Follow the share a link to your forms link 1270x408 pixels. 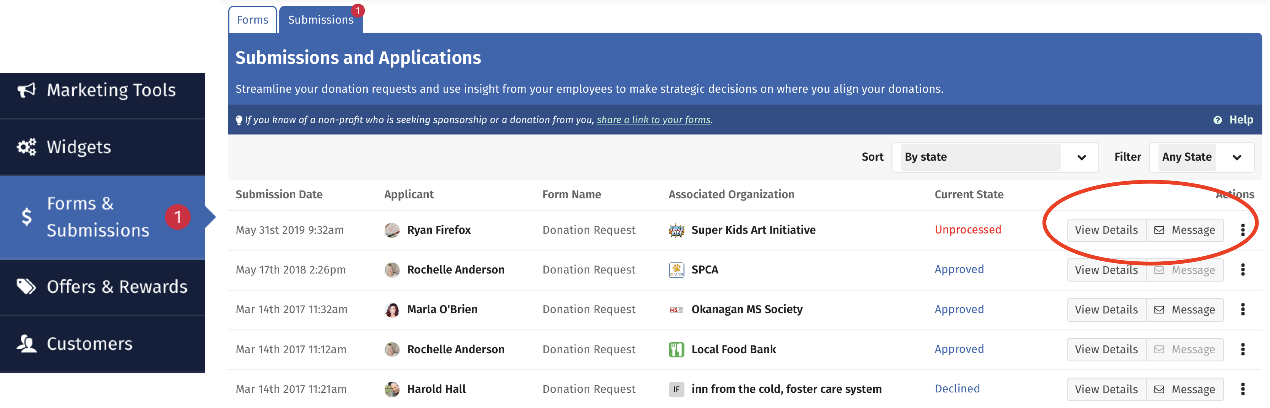point(654,120)
